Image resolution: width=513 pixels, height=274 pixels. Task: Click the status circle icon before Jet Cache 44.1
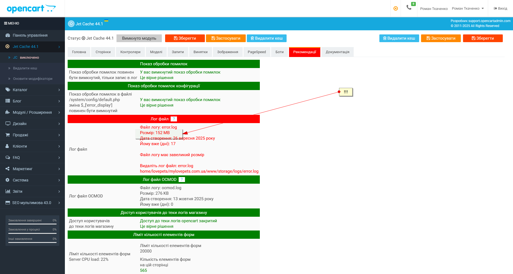click(x=83, y=38)
